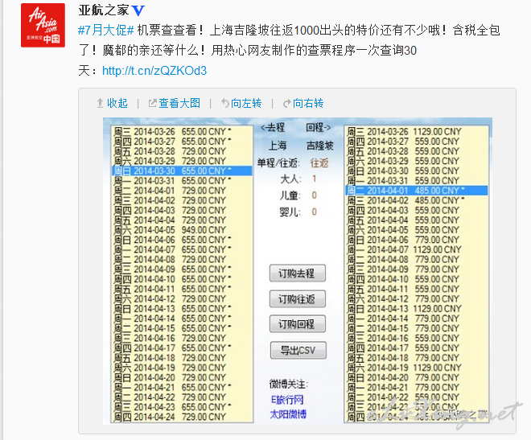Click the 收起 up-arrow icon

tap(100, 103)
